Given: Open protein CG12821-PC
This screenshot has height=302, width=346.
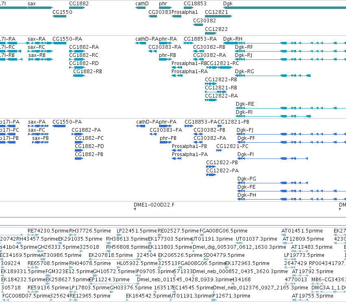Looking at the screenshot, I should tap(232, 146).
